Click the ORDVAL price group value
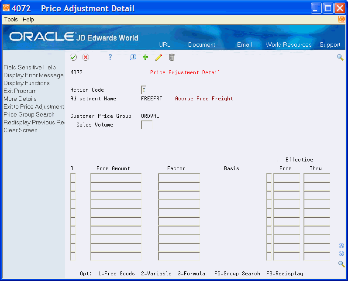Viewport: 348px width, 281px height. pos(150,116)
